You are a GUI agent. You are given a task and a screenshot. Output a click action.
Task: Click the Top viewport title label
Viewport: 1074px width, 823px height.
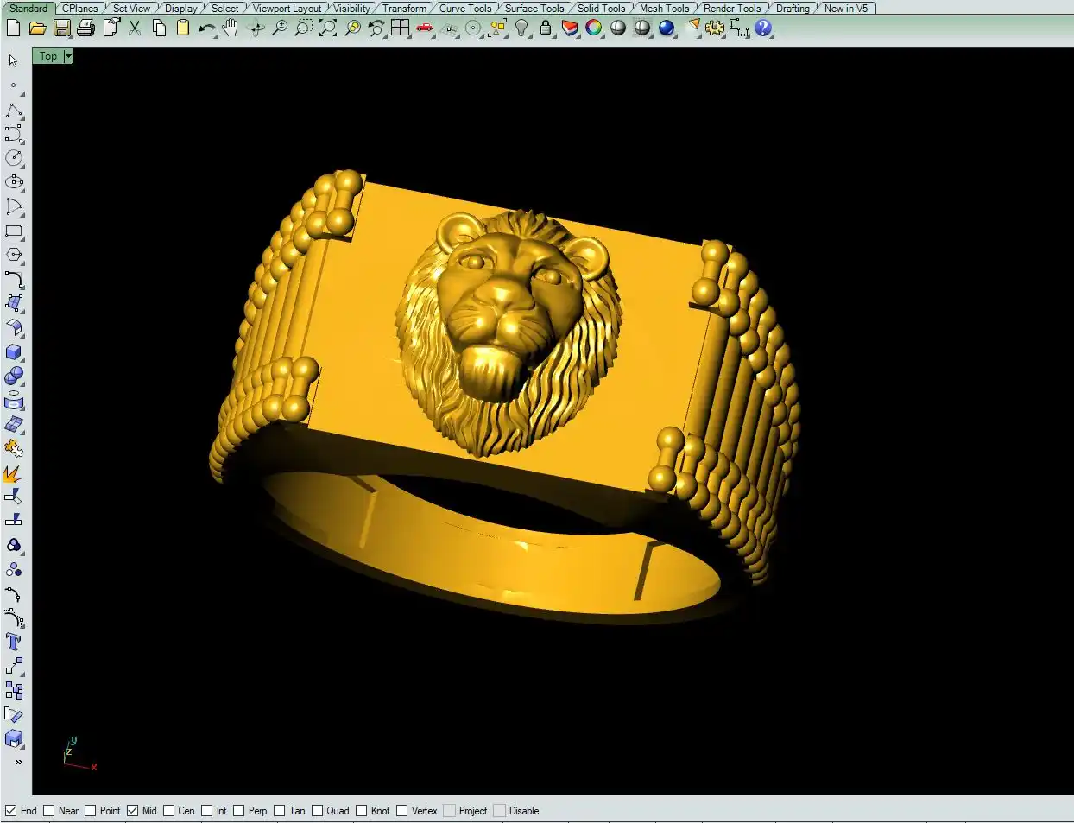point(48,56)
